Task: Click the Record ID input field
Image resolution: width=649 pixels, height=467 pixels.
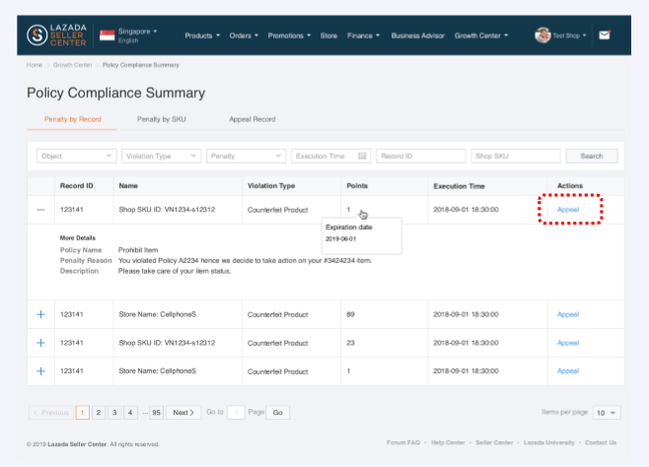Action: 421,157
